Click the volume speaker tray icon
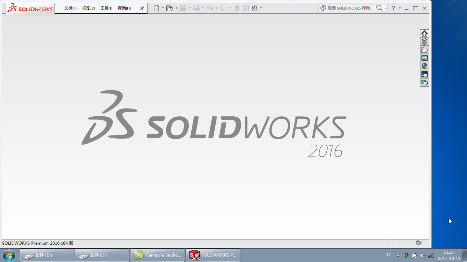 (x=423, y=255)
